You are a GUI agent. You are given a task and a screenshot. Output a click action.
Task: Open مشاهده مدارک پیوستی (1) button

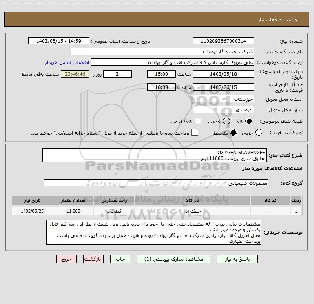click(x=174, y=259)
